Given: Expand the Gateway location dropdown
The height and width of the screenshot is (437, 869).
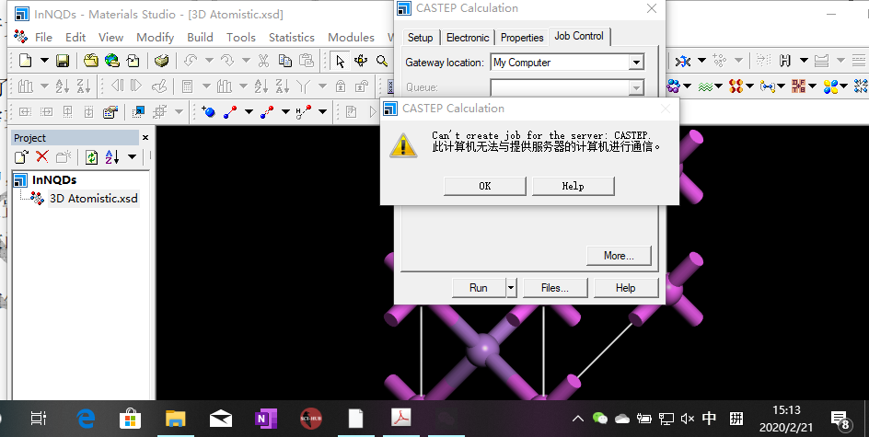Looking at the screenshot, I should tap(635, 63).
